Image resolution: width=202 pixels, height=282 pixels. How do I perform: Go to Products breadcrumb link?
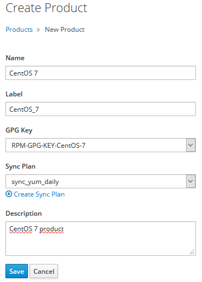19,30
